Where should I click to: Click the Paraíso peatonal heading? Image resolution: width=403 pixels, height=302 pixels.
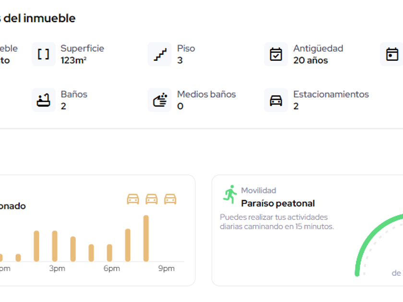pyautogui.click(x=278, y=203)
